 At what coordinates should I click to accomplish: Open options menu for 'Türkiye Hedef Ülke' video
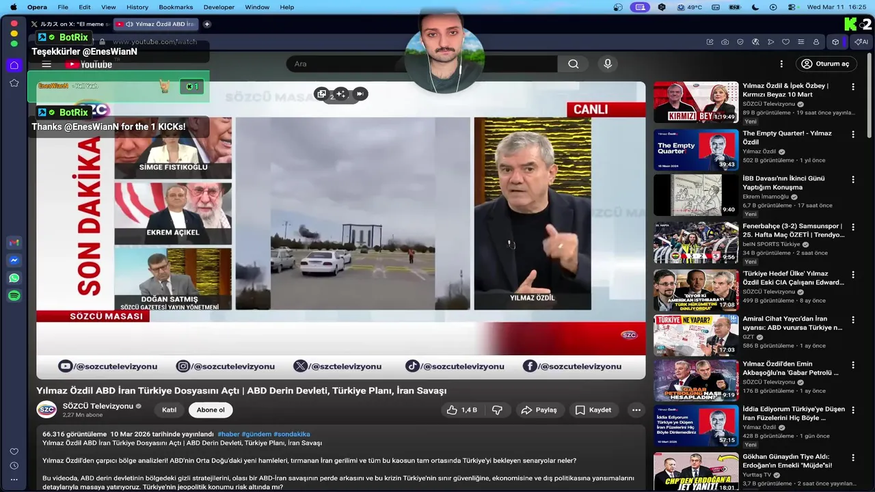pos(852,275)
